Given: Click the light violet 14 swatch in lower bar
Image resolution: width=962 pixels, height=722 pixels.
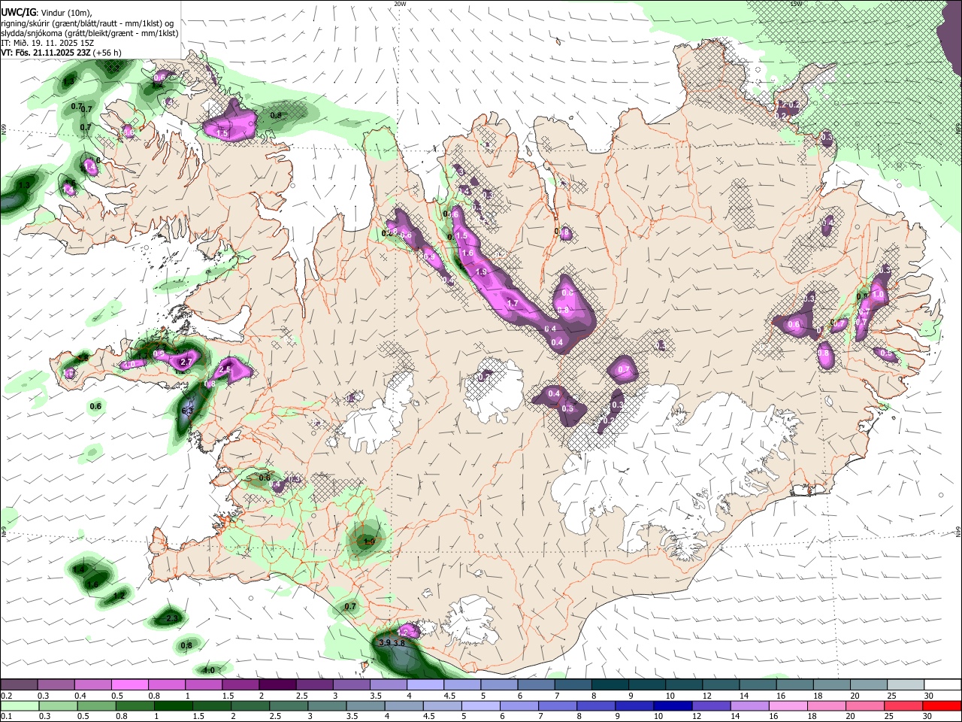Looking at the screenshot, I should click(x=749, y=705).
